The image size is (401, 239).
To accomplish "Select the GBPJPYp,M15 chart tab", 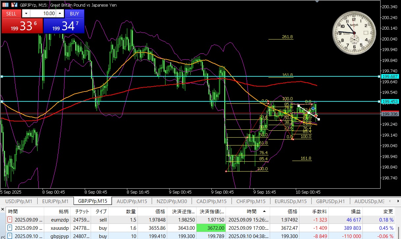I will pos(93,201).
